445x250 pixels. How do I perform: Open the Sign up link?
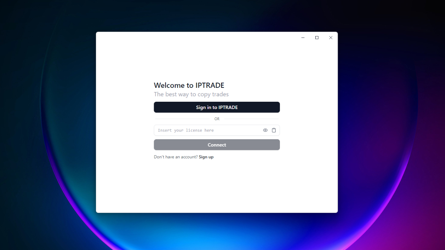click(206, 157)
